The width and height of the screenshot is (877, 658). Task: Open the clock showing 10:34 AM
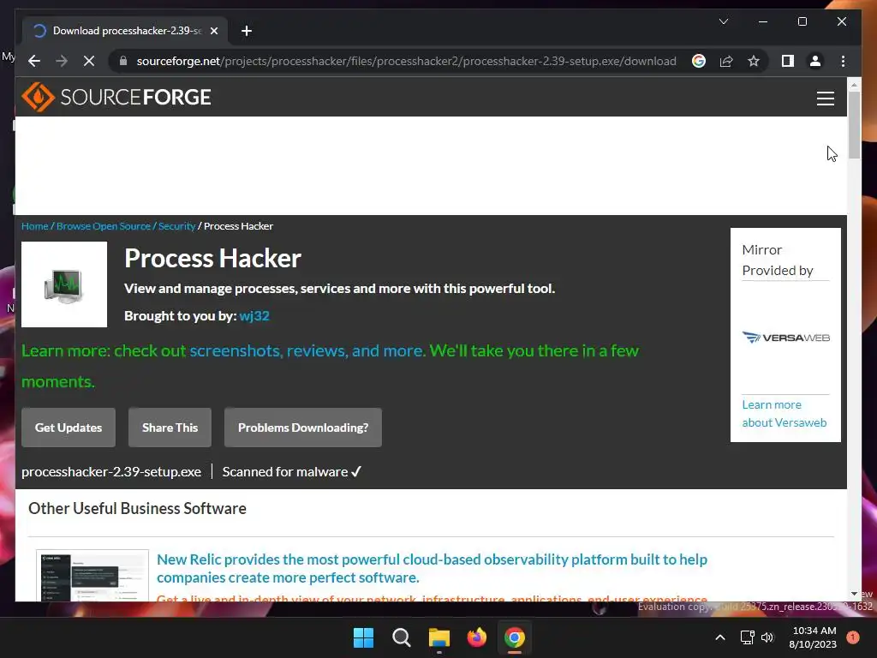tap(814, 637)
